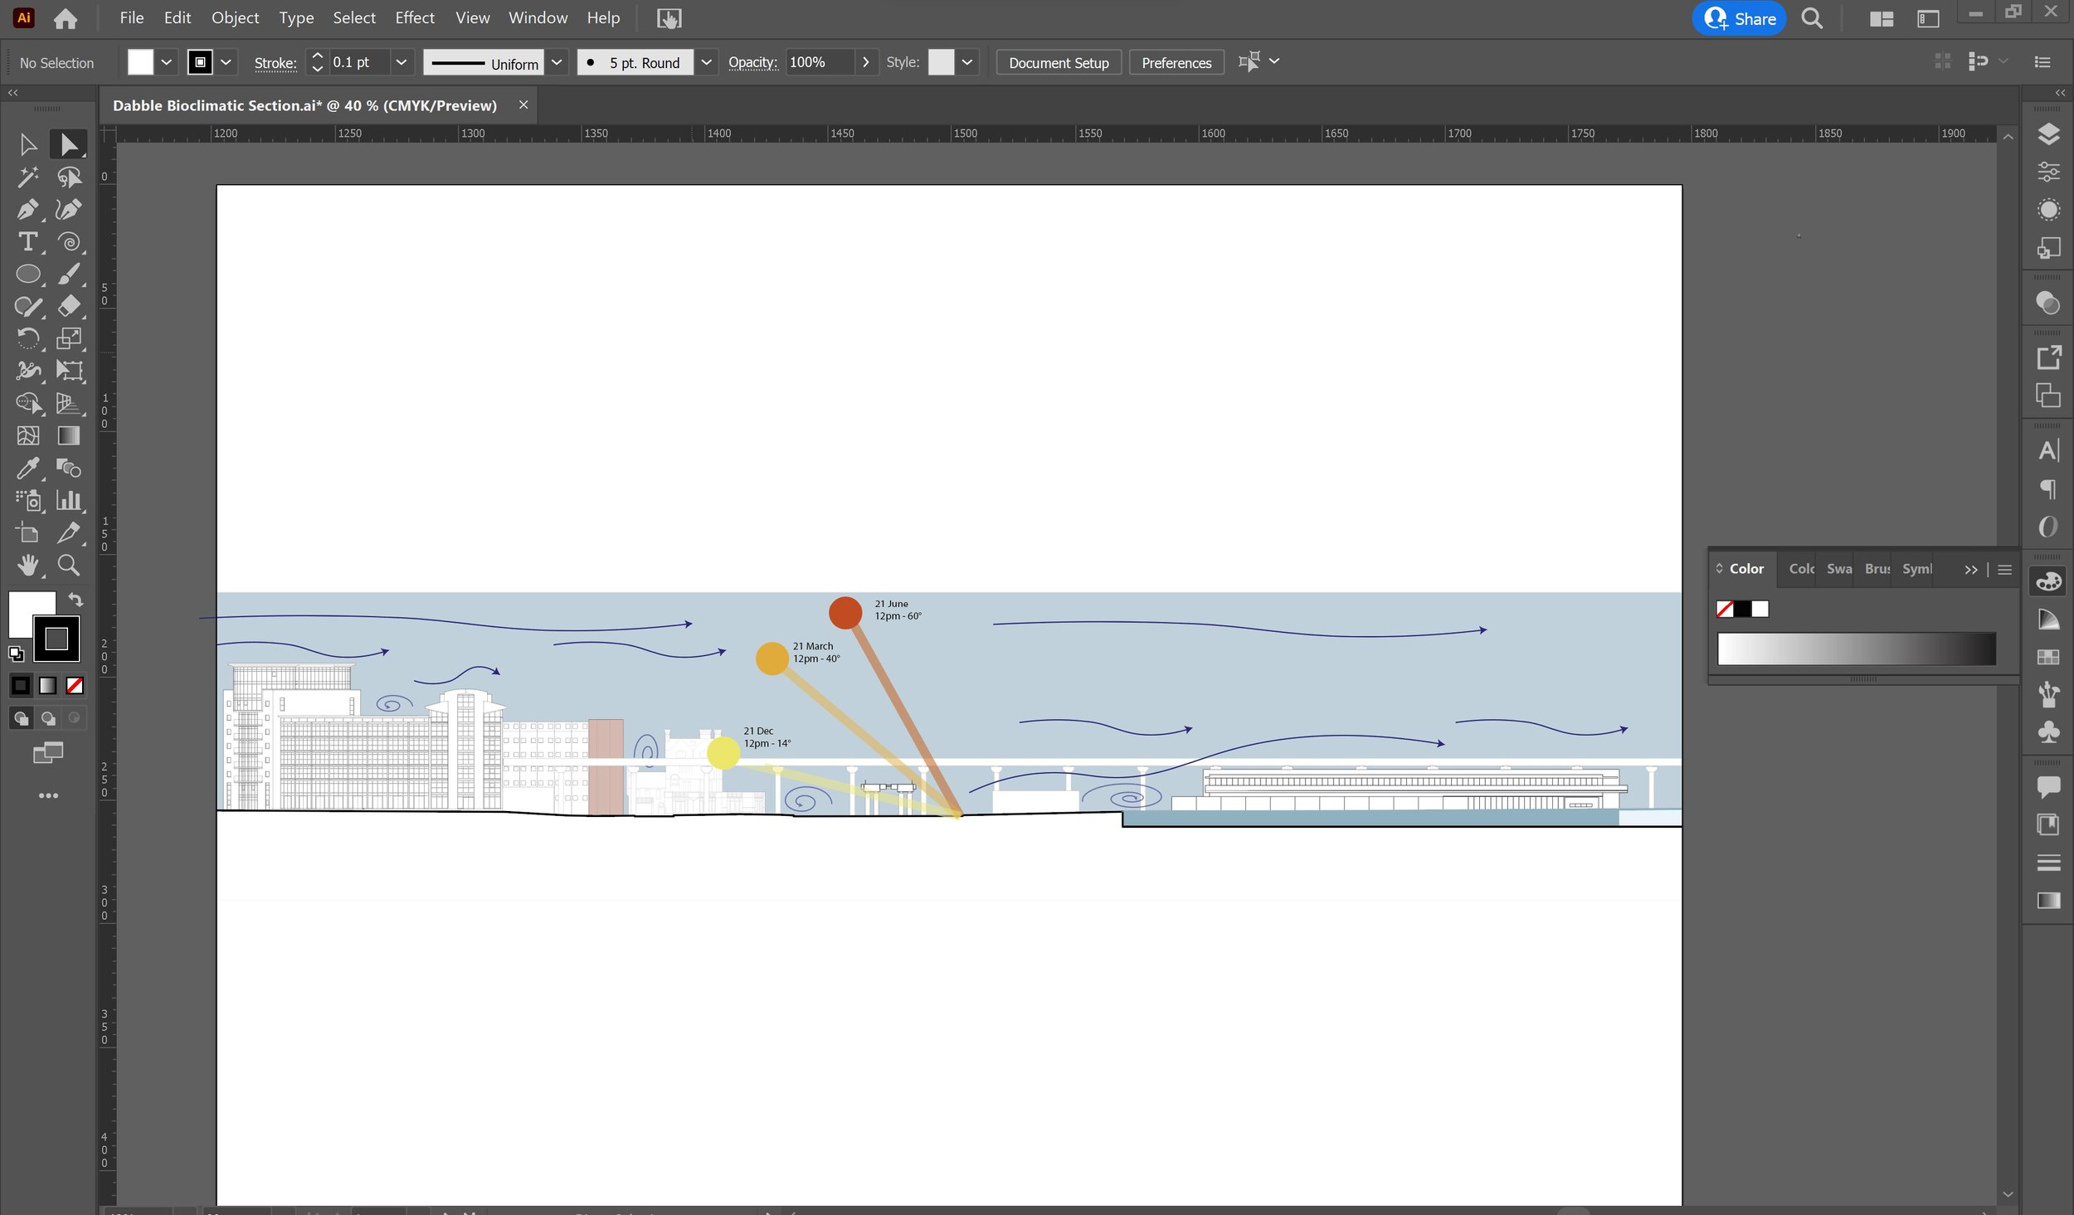Set paint mode to None

point(75,685)
